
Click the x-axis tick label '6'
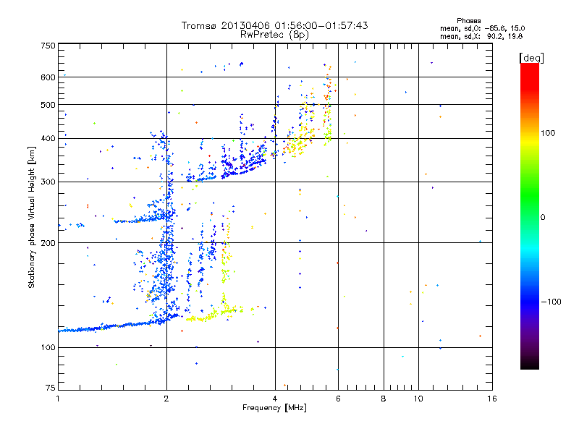pos(338,399)
